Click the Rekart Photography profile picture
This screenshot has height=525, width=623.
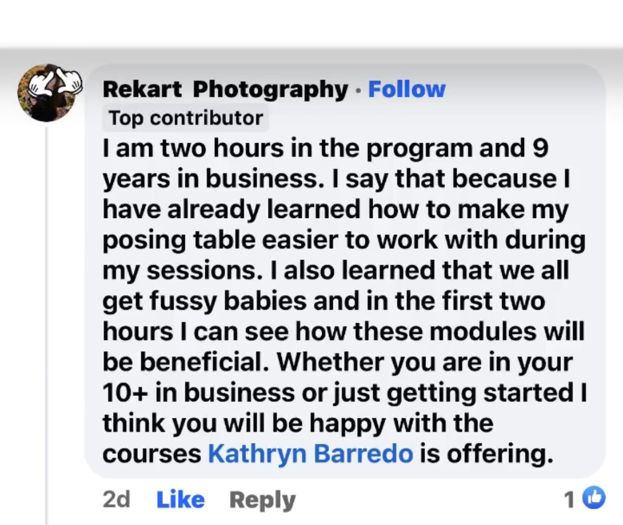click(x=46, y=93)
